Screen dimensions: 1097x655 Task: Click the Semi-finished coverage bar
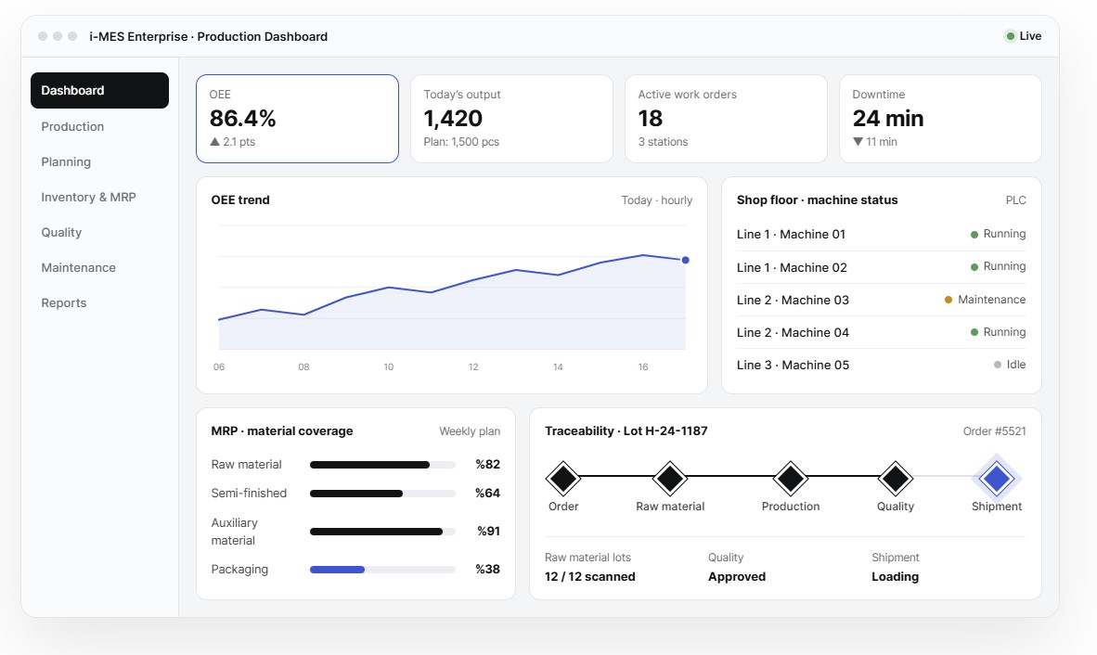pos(382,494)
